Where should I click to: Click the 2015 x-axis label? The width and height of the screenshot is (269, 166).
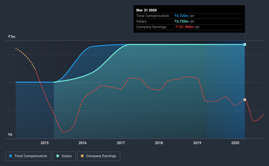(x=45, y=143)
